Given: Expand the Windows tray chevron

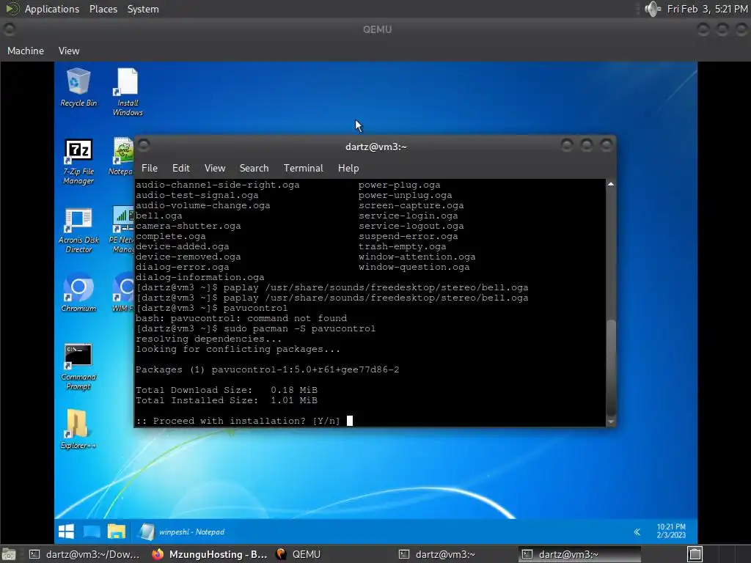Looking at the screenshot, I should pos(637,532).
